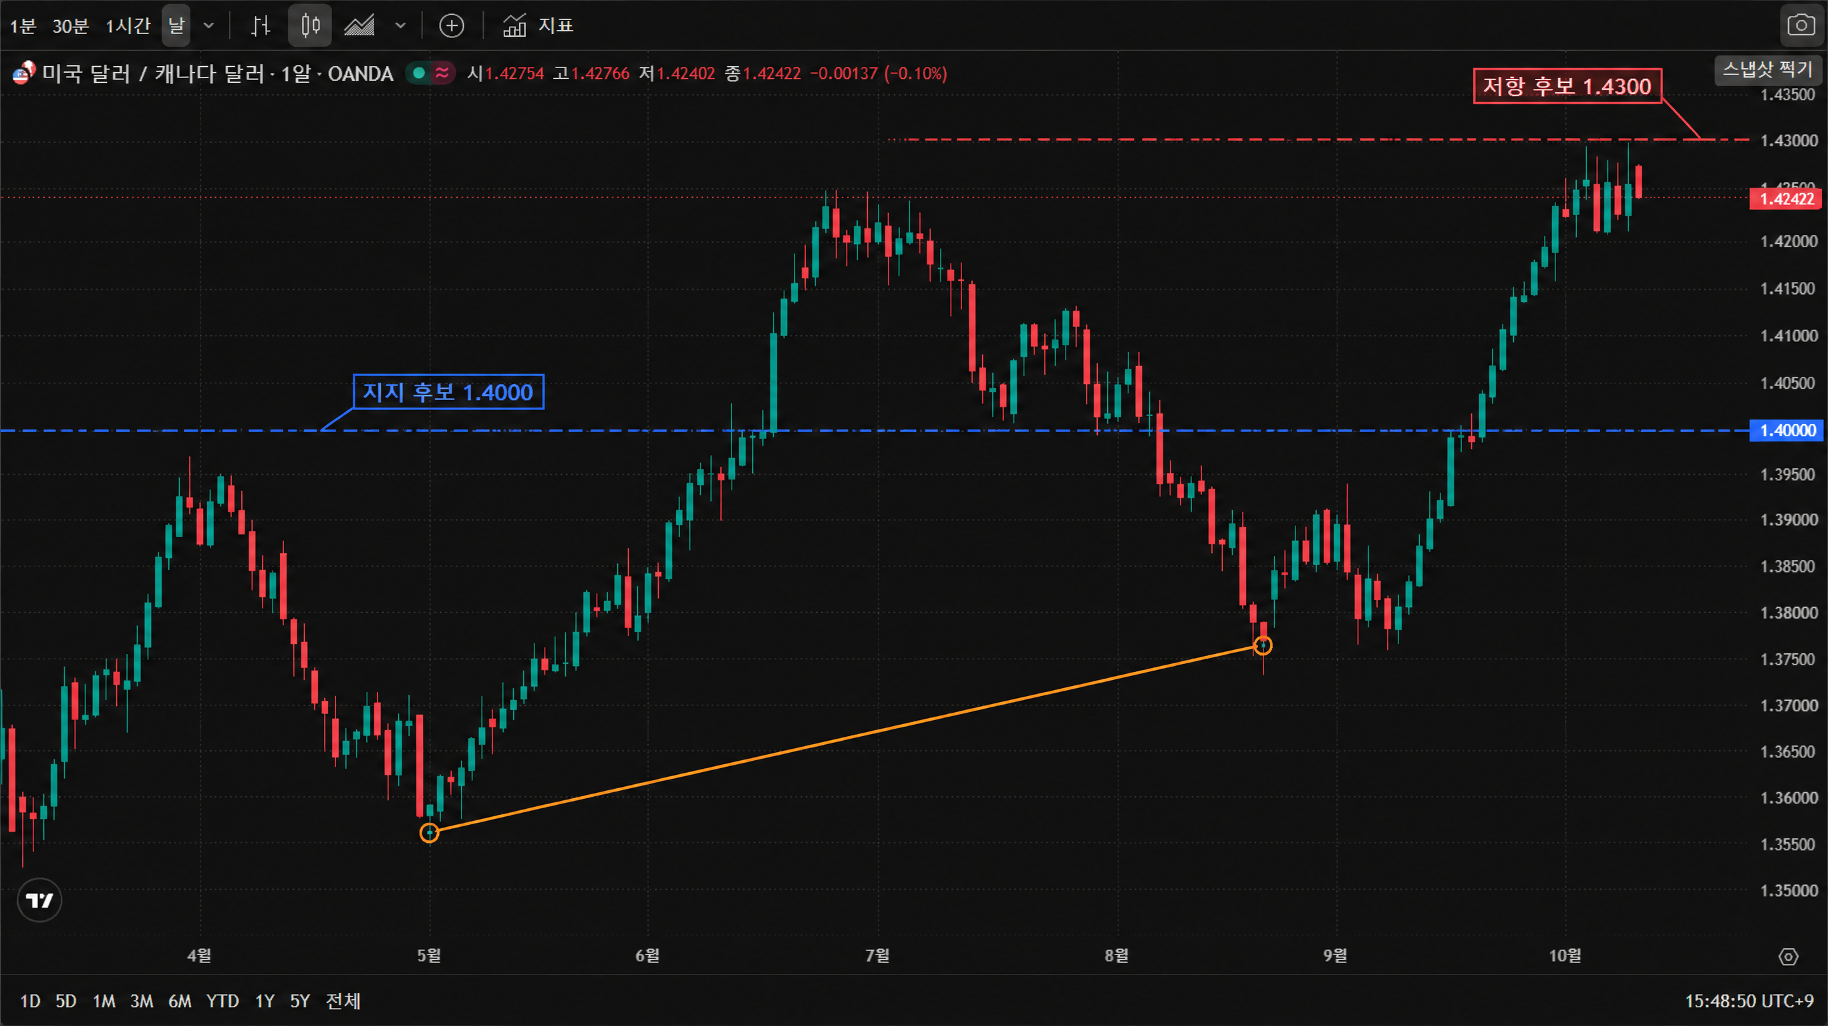Select the 1D date range

(x=30, y=1001)
